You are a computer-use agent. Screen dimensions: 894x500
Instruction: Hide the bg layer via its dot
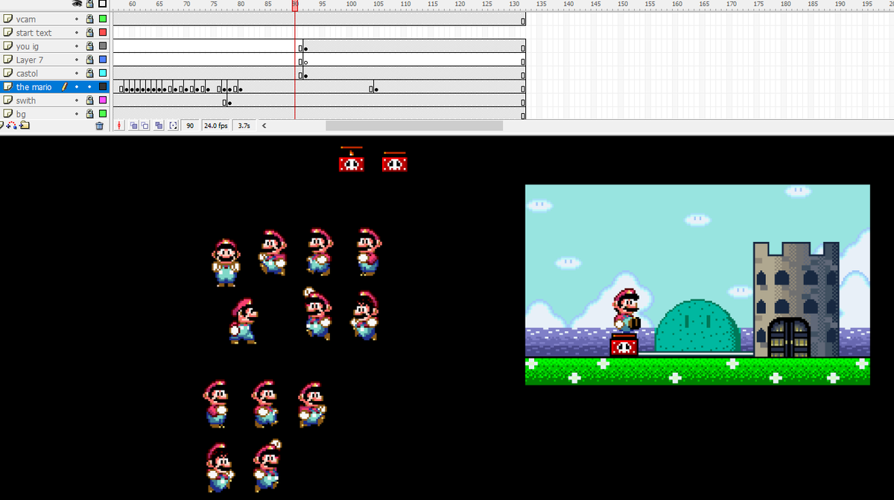[77, 114]
